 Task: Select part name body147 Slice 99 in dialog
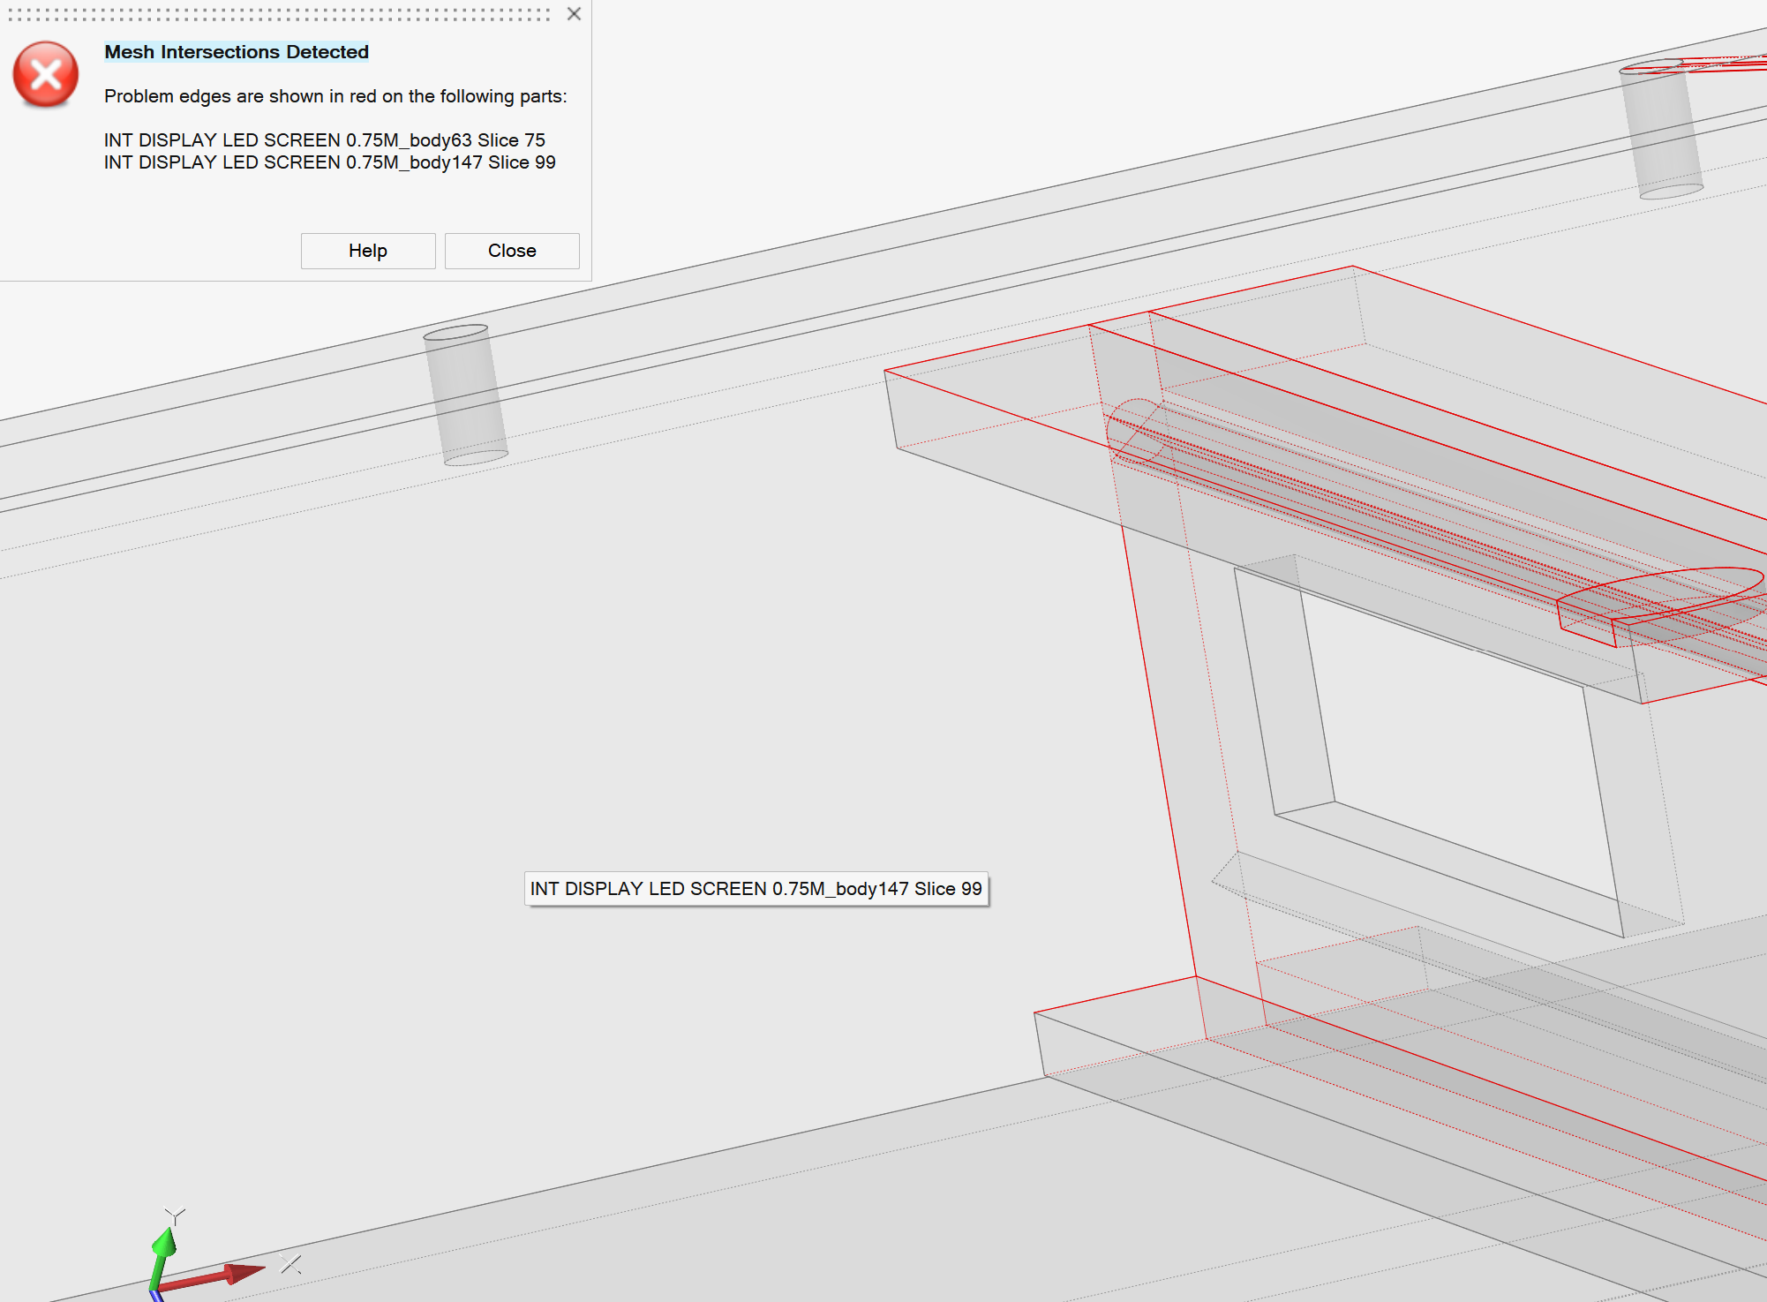click(329, 162)
